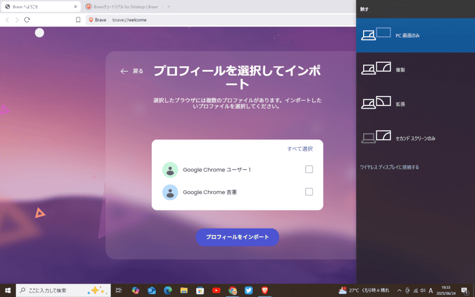Open the notification center icon

coord(464,291)
